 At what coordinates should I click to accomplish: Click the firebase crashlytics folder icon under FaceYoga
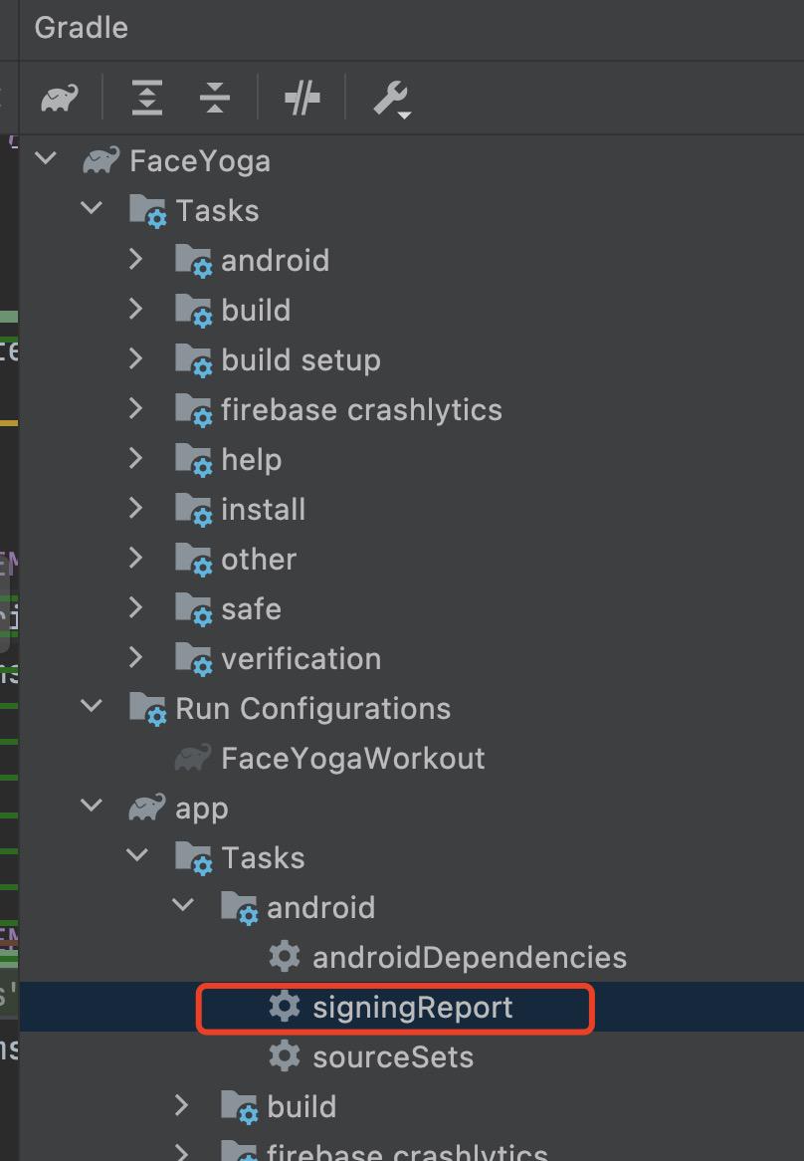pos(194,409)
